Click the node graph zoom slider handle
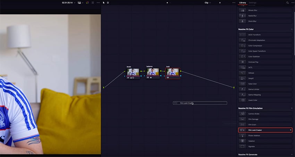This screenshot has width=295, height=157. coord(220,3)
